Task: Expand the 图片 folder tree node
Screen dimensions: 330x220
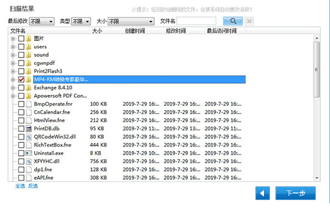Action: 13,38
